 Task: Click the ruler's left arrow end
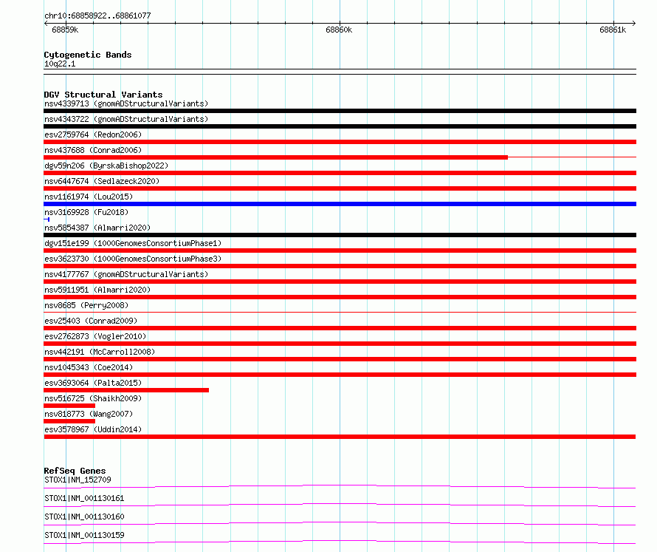tap(46, 24)
